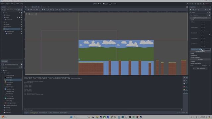Expand the Sky node in scene tree

3,22
